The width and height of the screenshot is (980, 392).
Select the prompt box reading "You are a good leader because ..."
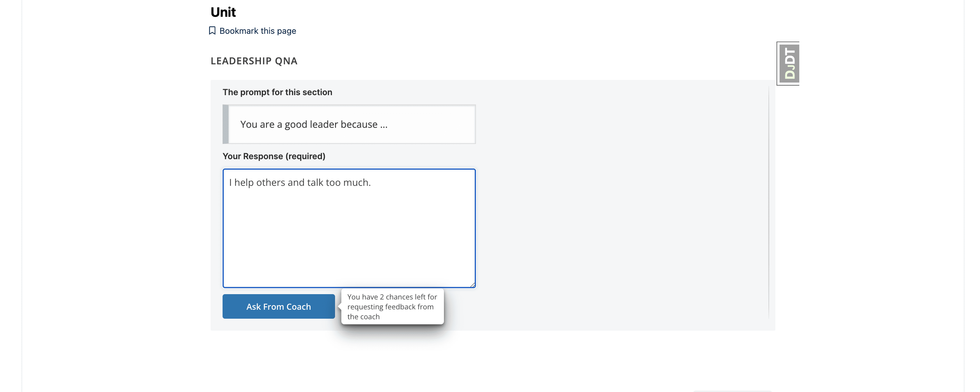(349, 124)
